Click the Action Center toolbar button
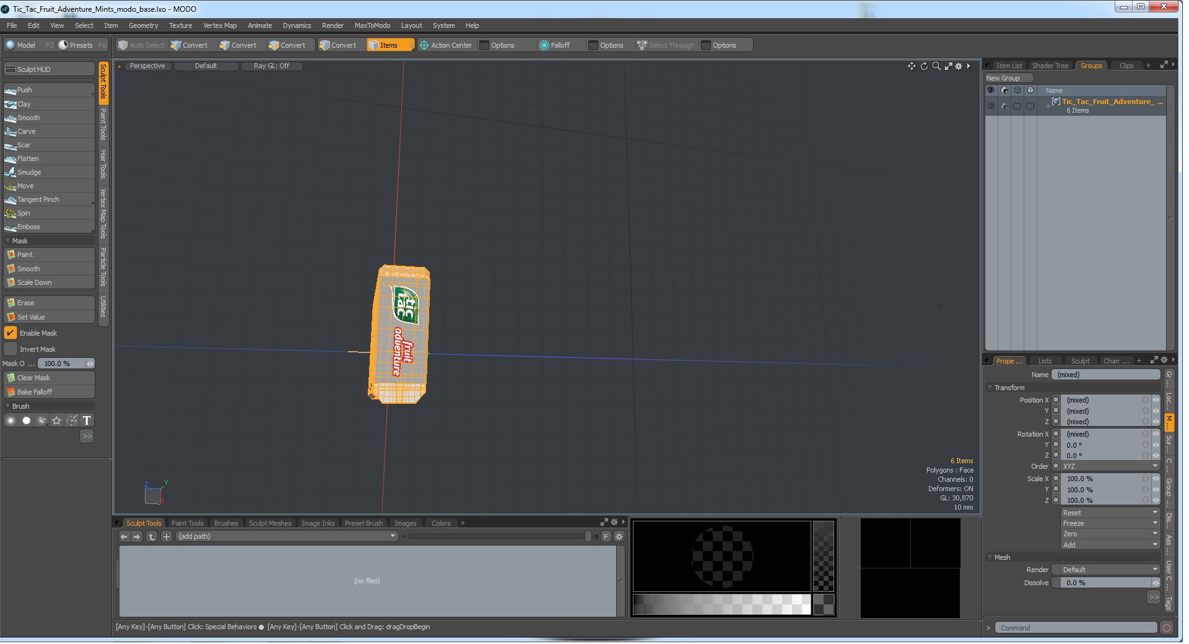The image size is (1189, 644). click(445, 45)
